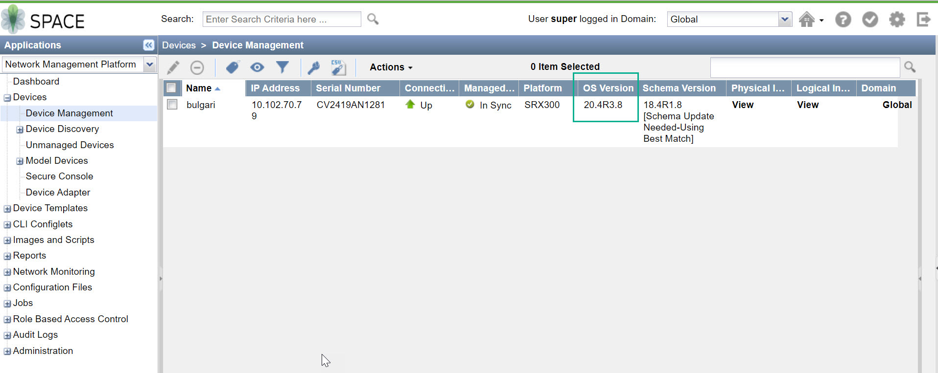Open the Actions dropdown menu
938x373 pixels.
391,67
